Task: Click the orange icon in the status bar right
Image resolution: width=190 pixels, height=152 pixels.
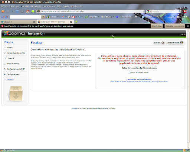Action: 184,151
